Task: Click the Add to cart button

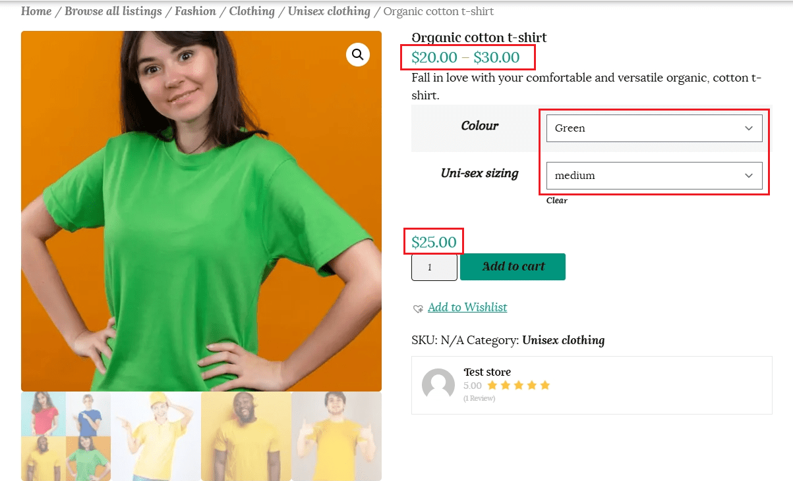Action: tap(512, 266)
